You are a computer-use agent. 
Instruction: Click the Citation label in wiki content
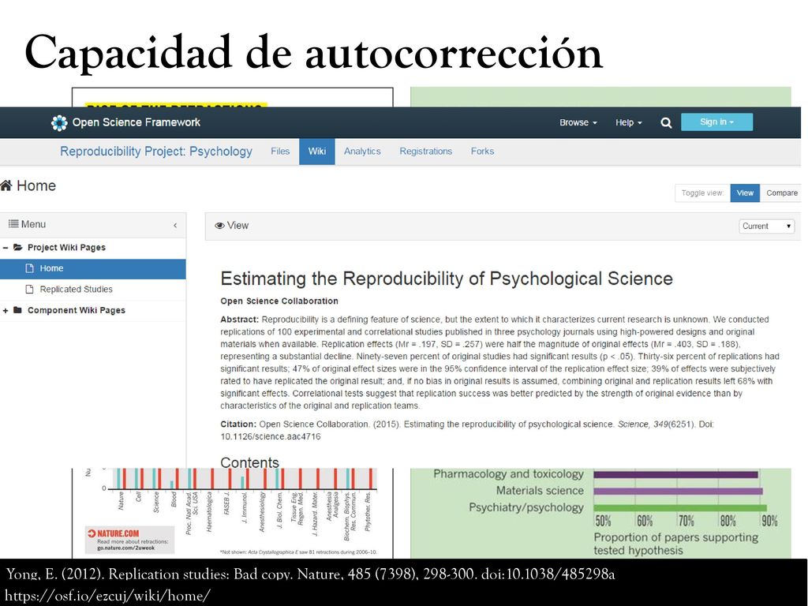(238, 424)
